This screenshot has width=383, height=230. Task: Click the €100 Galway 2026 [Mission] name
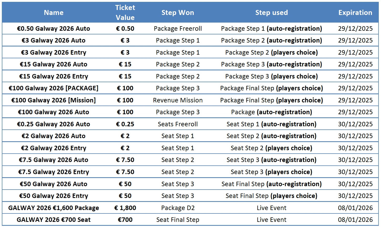[54, 100]
